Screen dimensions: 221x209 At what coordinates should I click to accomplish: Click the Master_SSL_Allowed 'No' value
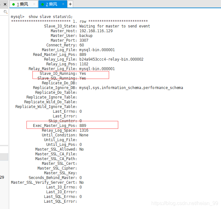tap(81, 149)
